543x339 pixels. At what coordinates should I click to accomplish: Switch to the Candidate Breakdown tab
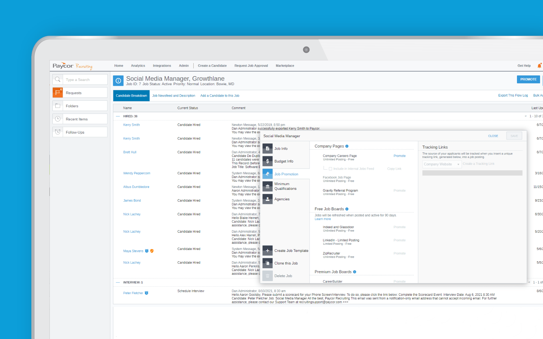[x=132, y=96]
